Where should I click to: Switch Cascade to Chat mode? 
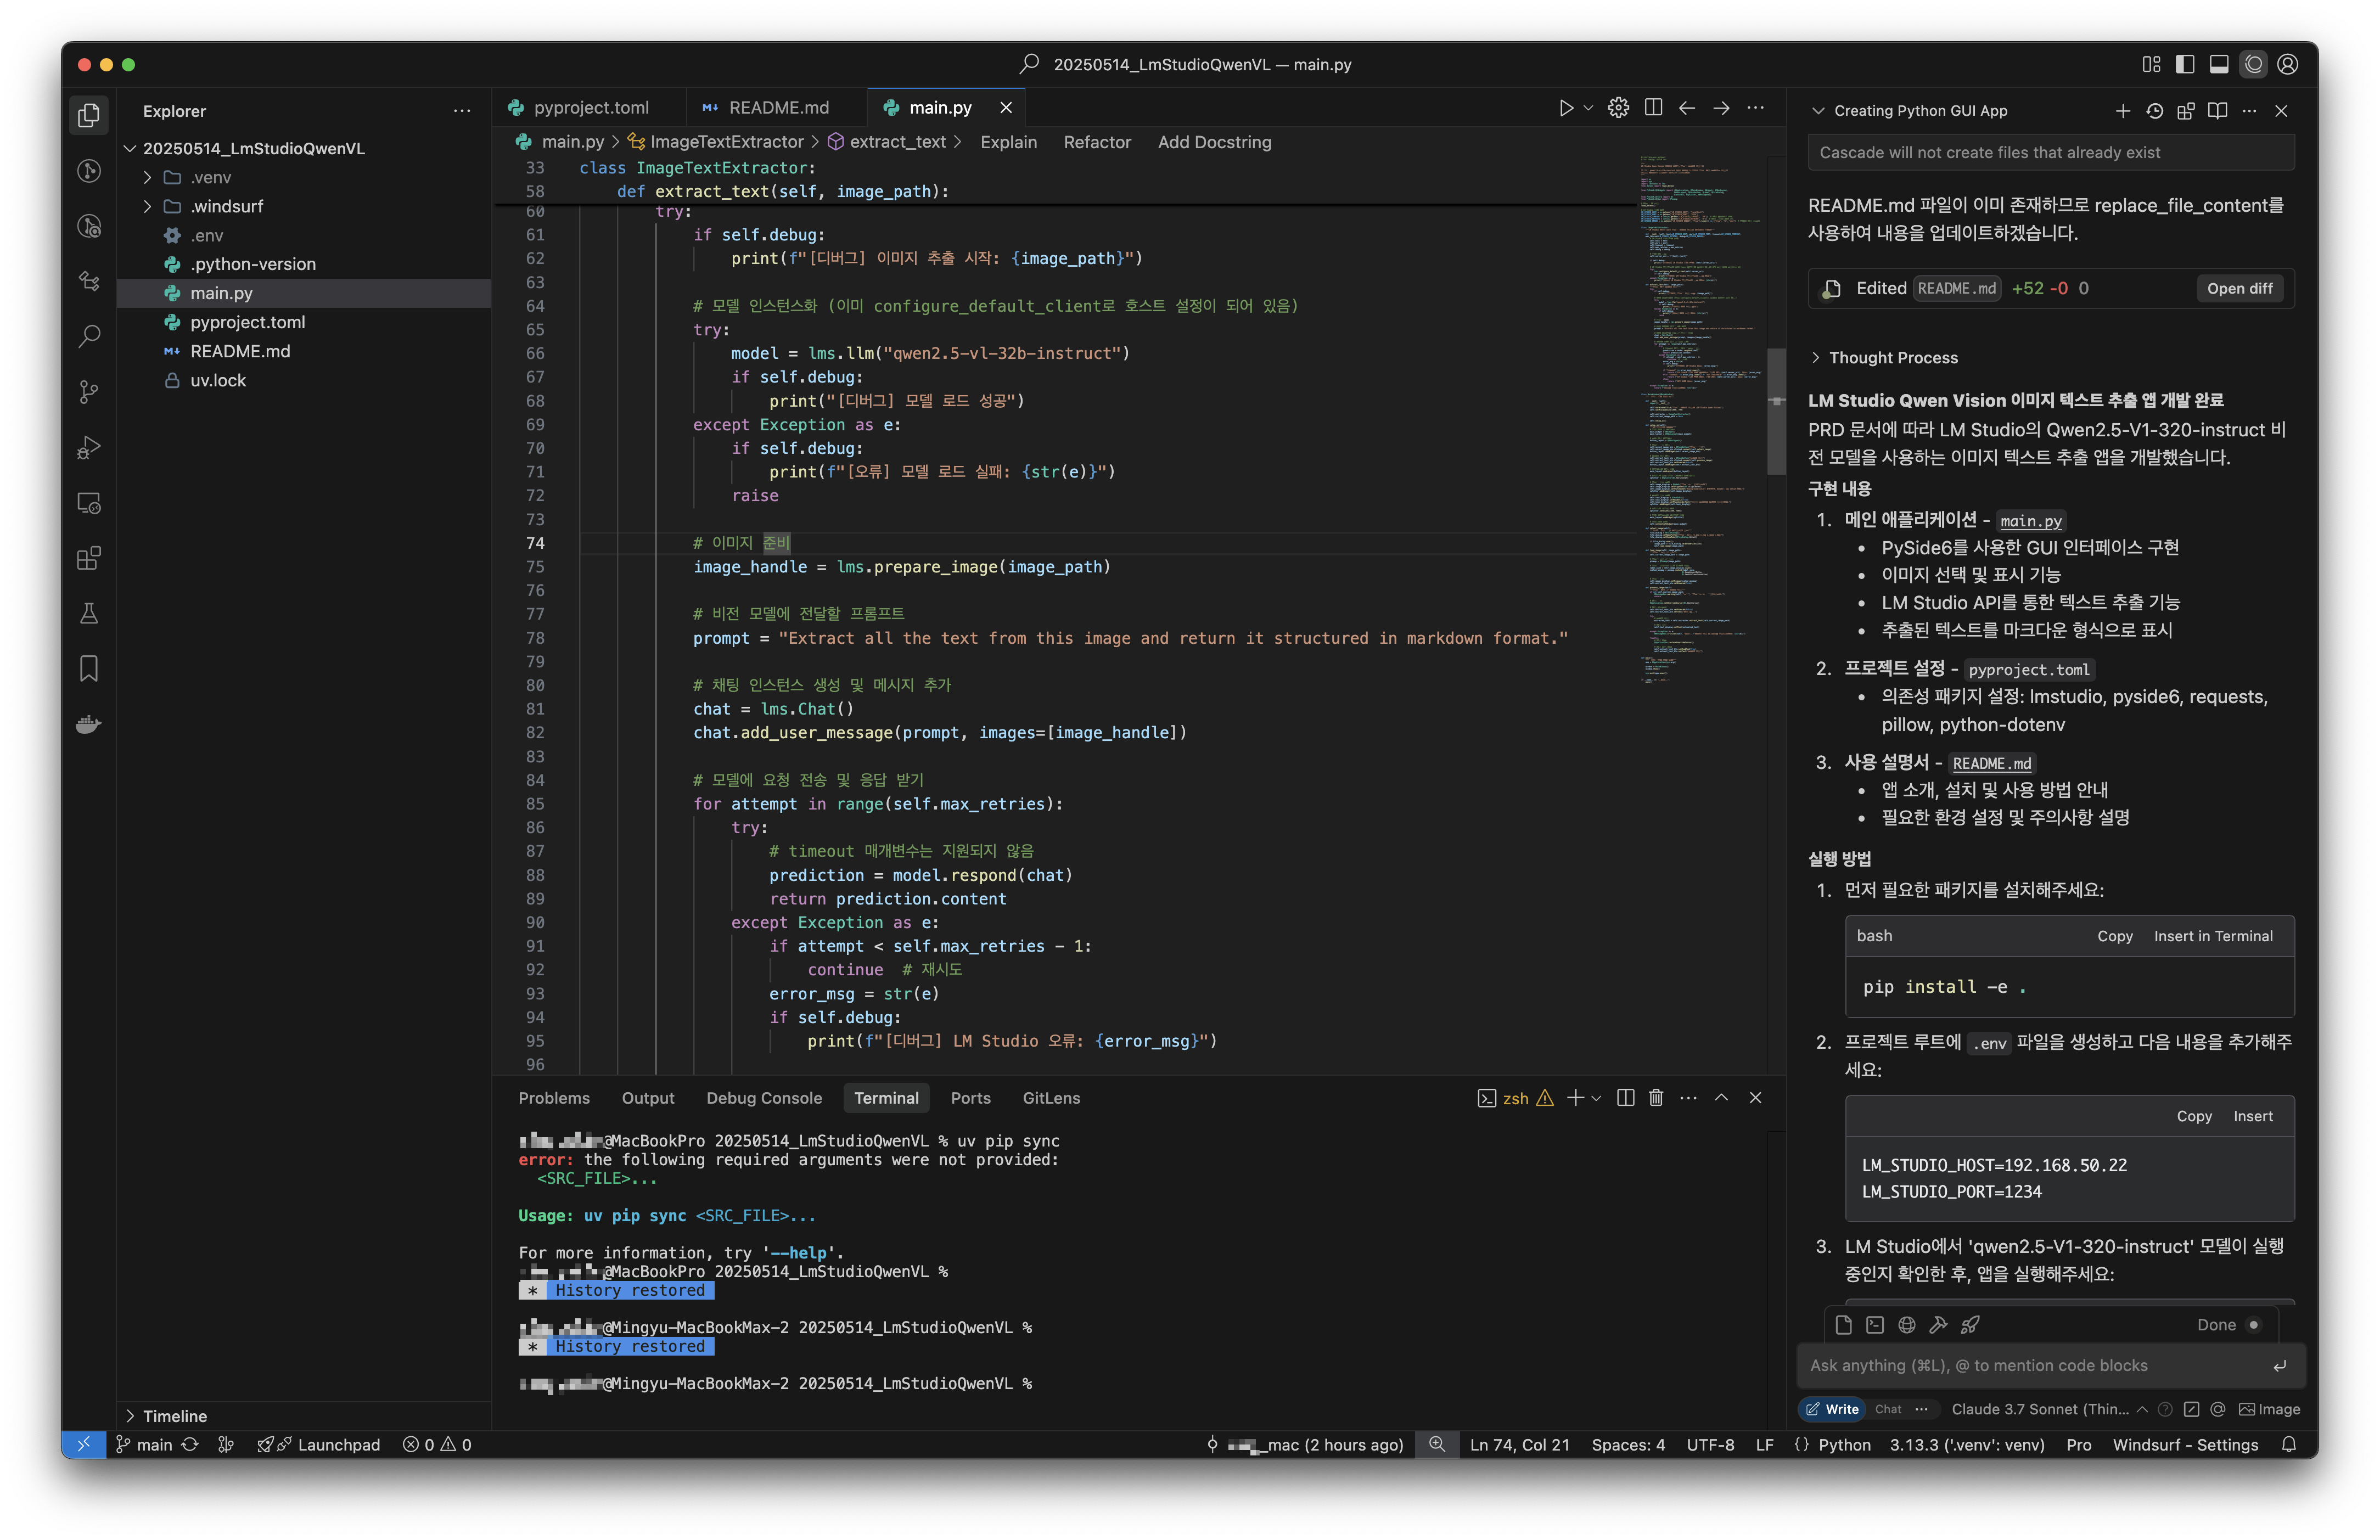(x=1888, y=1409)
